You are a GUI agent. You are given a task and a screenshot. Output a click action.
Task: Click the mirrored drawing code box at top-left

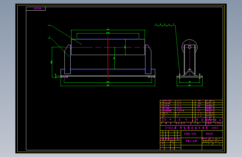tap(36, 9)
